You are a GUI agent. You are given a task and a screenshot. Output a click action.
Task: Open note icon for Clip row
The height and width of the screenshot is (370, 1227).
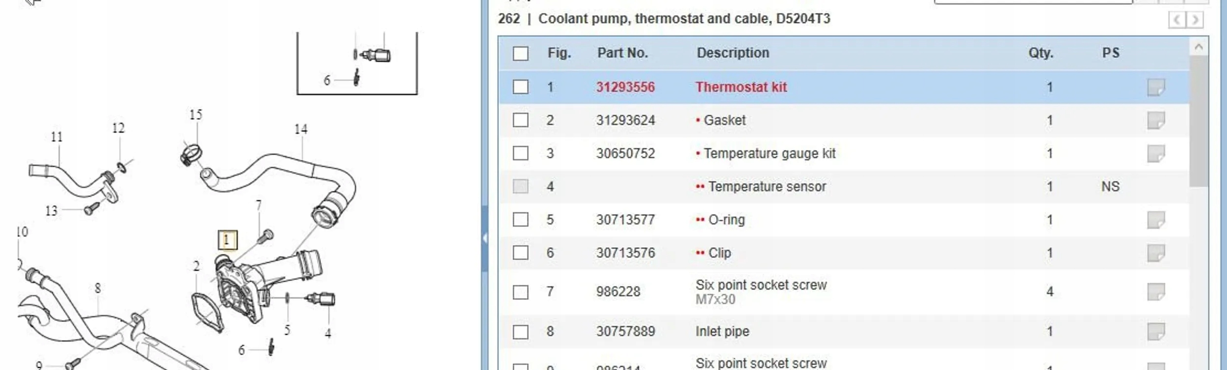(x=1155, y=253)
